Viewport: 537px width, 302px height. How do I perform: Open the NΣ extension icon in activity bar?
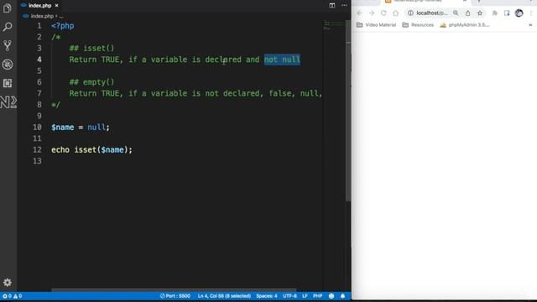(x=8, y=102)
